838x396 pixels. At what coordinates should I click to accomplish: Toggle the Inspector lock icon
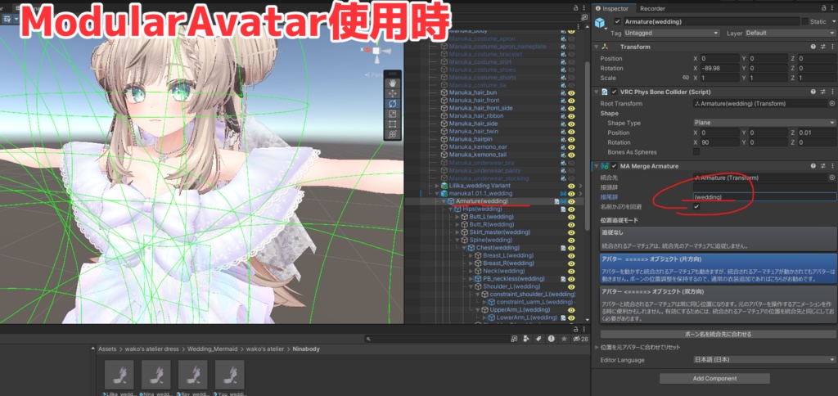pos(823,8)
